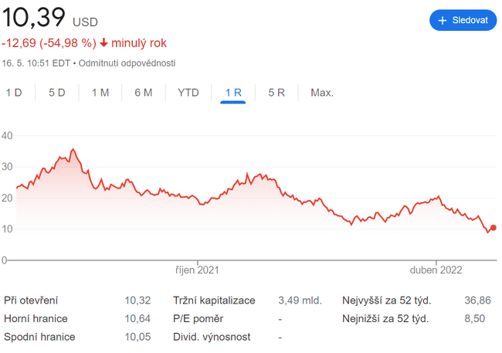Click the red endpoint dot on chart
Image resolution: width=502 pixels, height=353 pixels.
[494, 228]
